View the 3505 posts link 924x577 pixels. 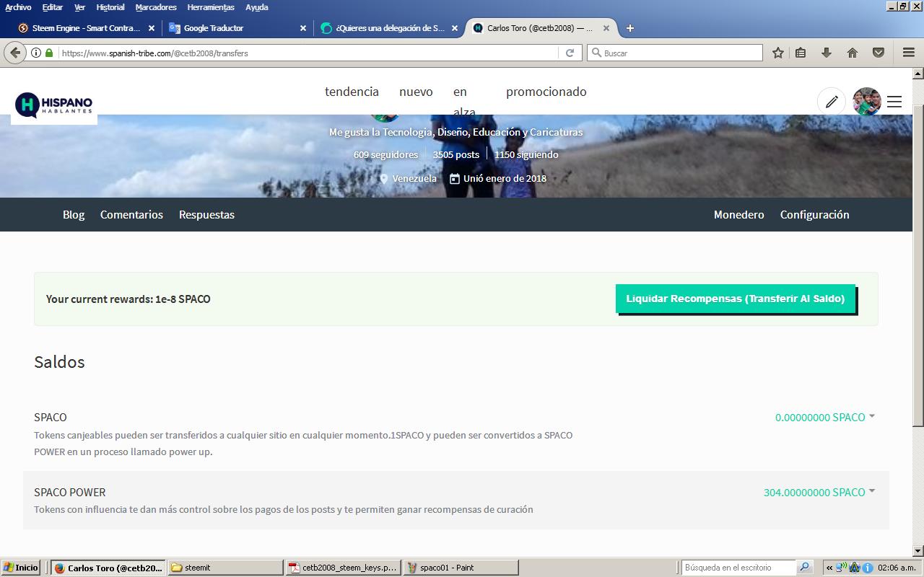click(456, 154)
